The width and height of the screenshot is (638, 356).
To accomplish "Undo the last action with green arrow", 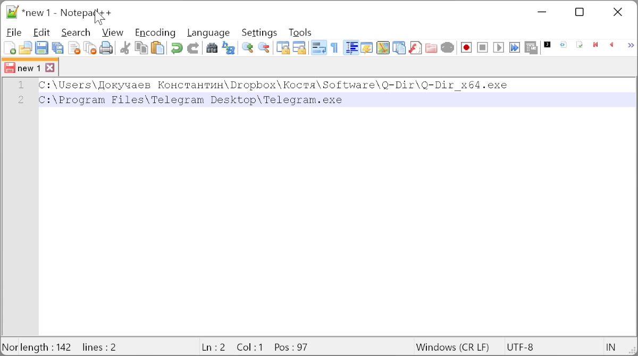I will [177, 48].
